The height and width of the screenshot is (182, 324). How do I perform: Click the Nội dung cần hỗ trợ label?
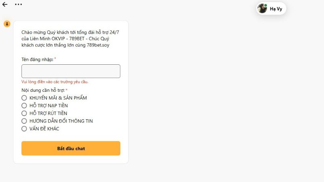(43, 90)
